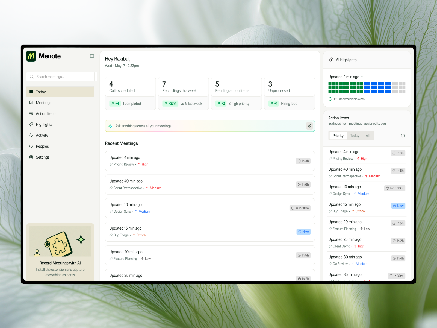Click the Settings gear icon
437x328 pixels.
tap(31, 157)
